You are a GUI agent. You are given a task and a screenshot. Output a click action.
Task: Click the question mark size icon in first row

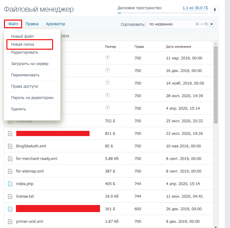click(x=108, y=57)
